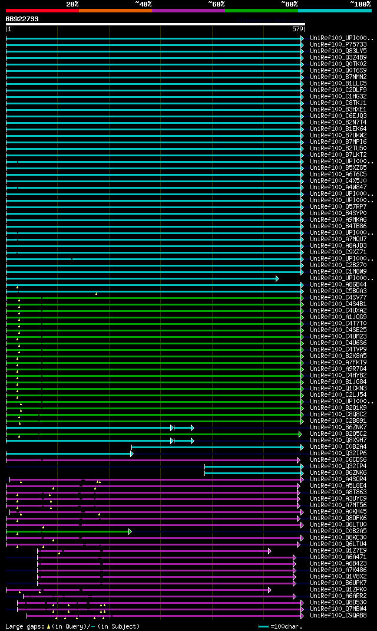Screen dimensions: 377x631
Task: Click the green alignment bar for UniRef100_C4SV77
Action: point(155,298)
